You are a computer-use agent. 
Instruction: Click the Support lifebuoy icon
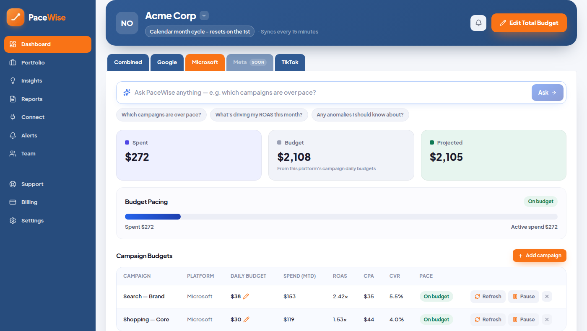[13, 184]
